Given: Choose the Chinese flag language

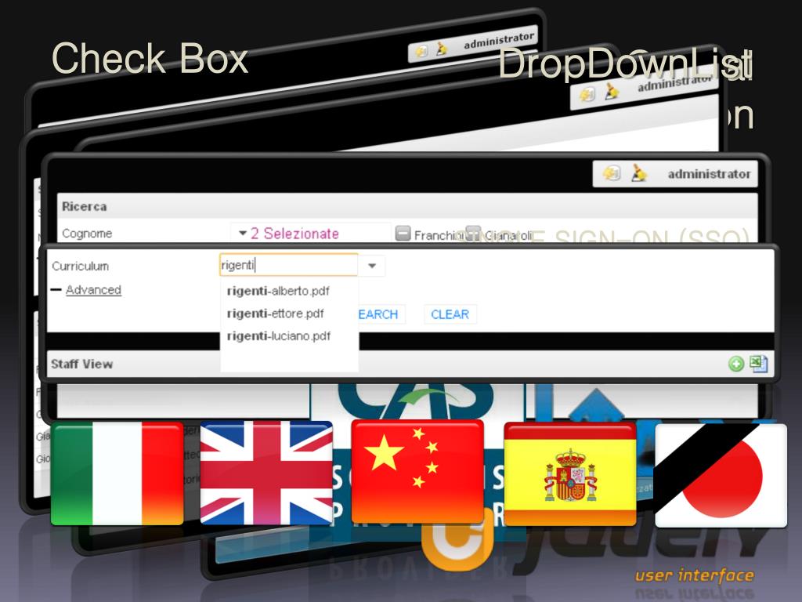Looking at the screenshot, I should coord(417,471).
